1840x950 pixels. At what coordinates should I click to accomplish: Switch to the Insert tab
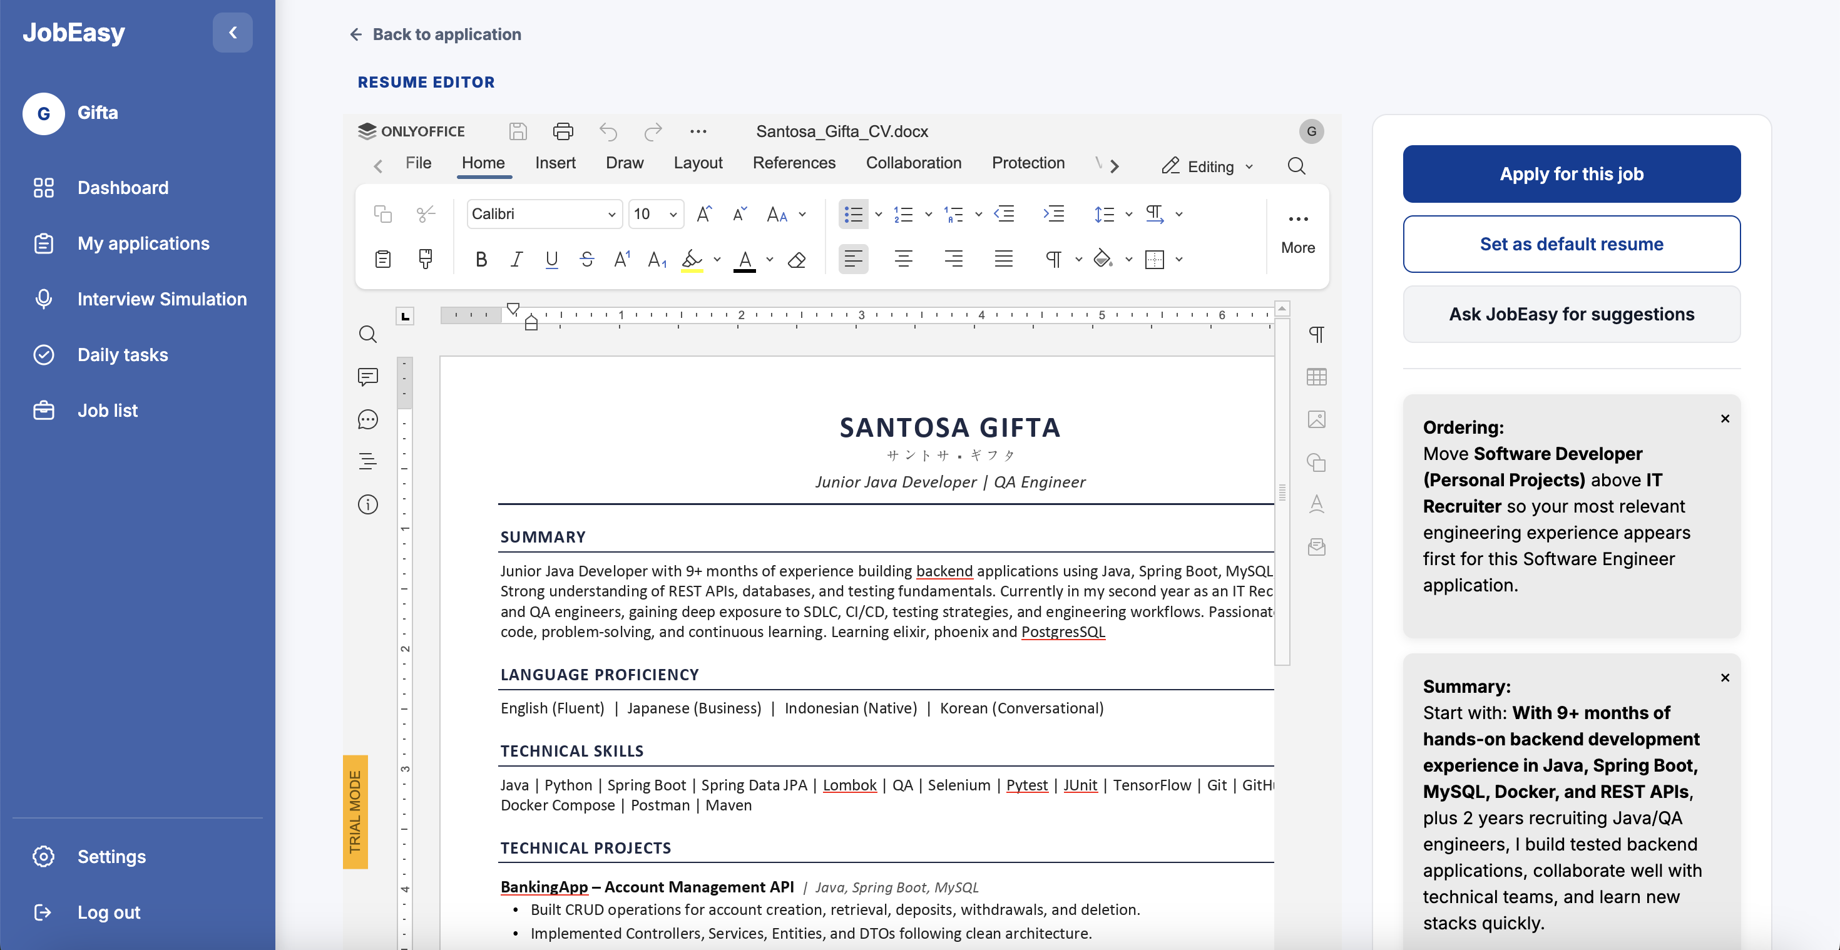tap(555, 163)
